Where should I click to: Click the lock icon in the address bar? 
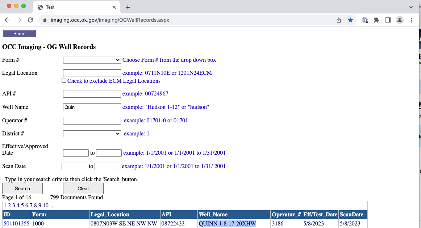click(45, 20)
